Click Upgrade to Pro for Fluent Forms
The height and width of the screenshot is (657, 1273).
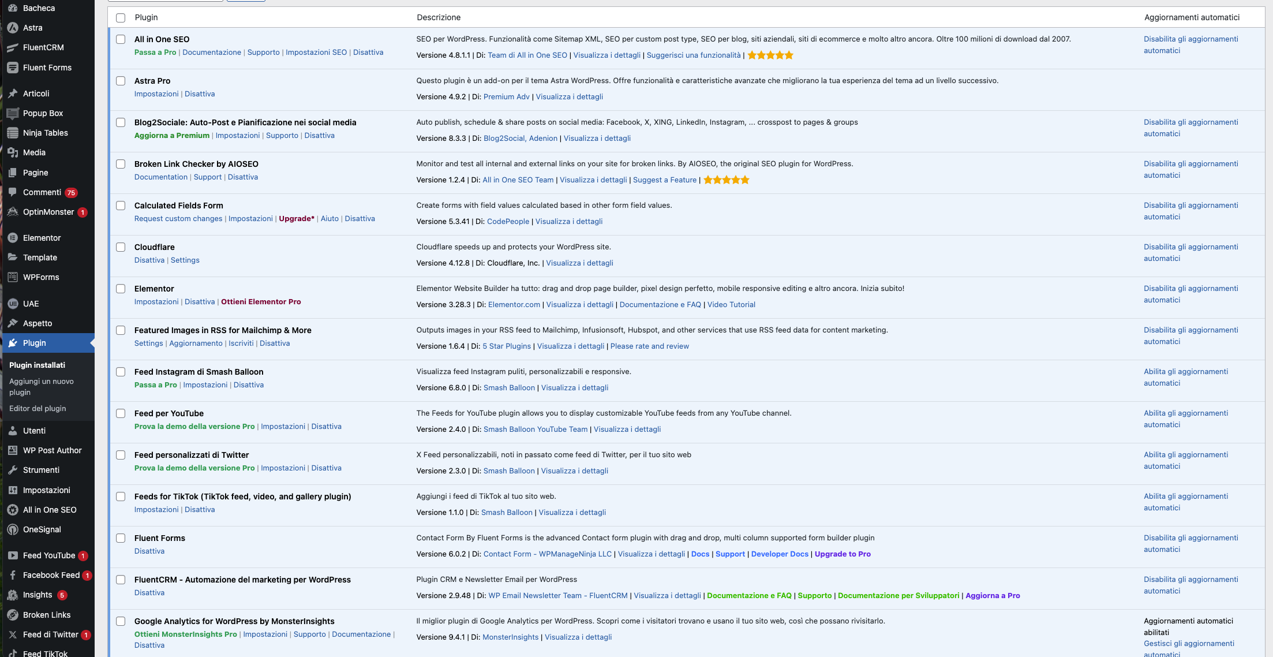point(843,554)
